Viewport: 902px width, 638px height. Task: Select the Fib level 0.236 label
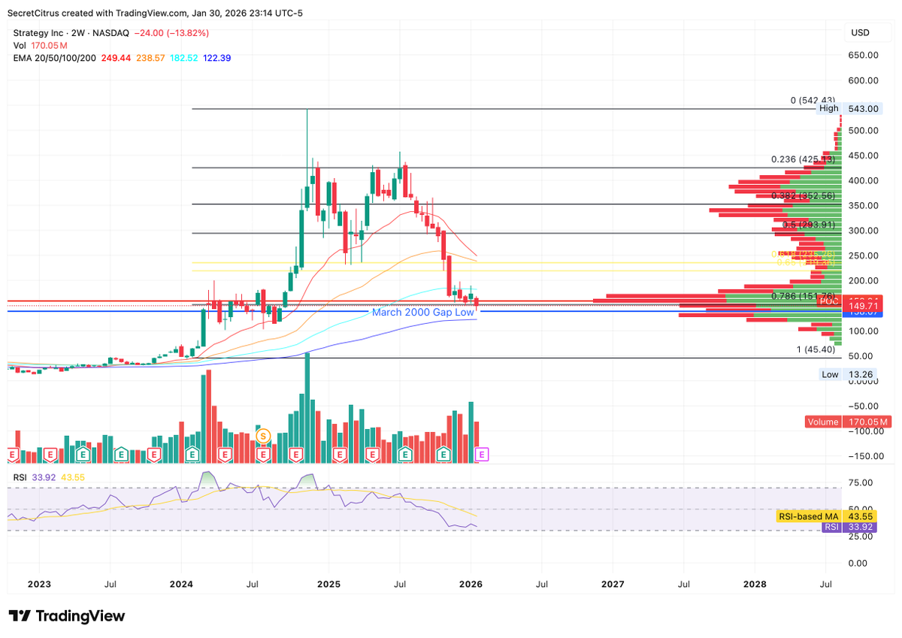tap(804, 159)
